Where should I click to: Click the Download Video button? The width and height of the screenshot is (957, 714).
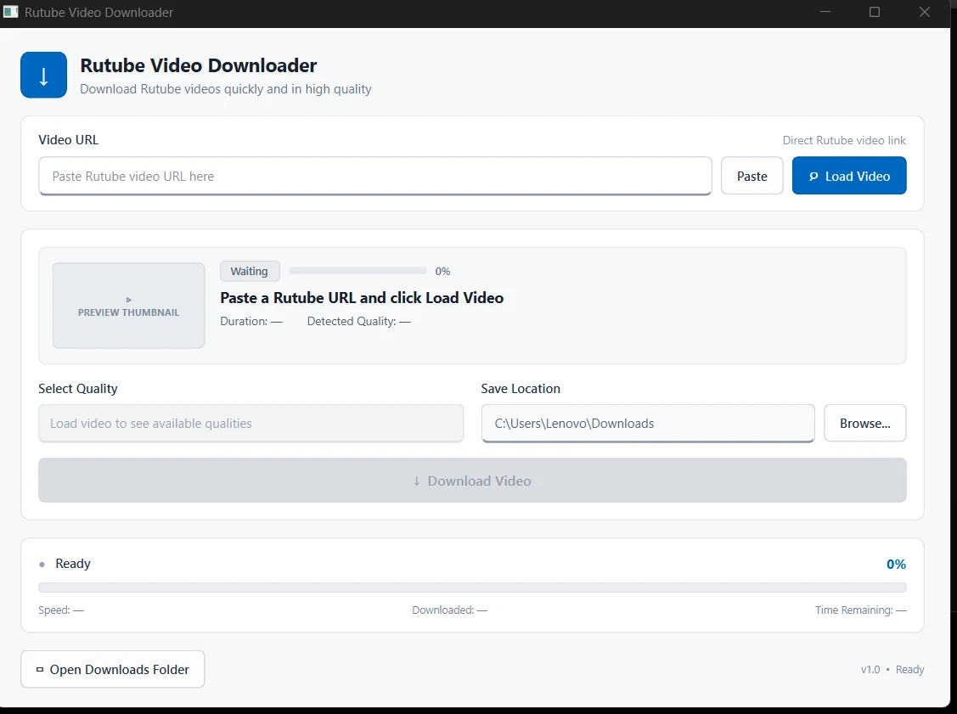coord(472,481)
